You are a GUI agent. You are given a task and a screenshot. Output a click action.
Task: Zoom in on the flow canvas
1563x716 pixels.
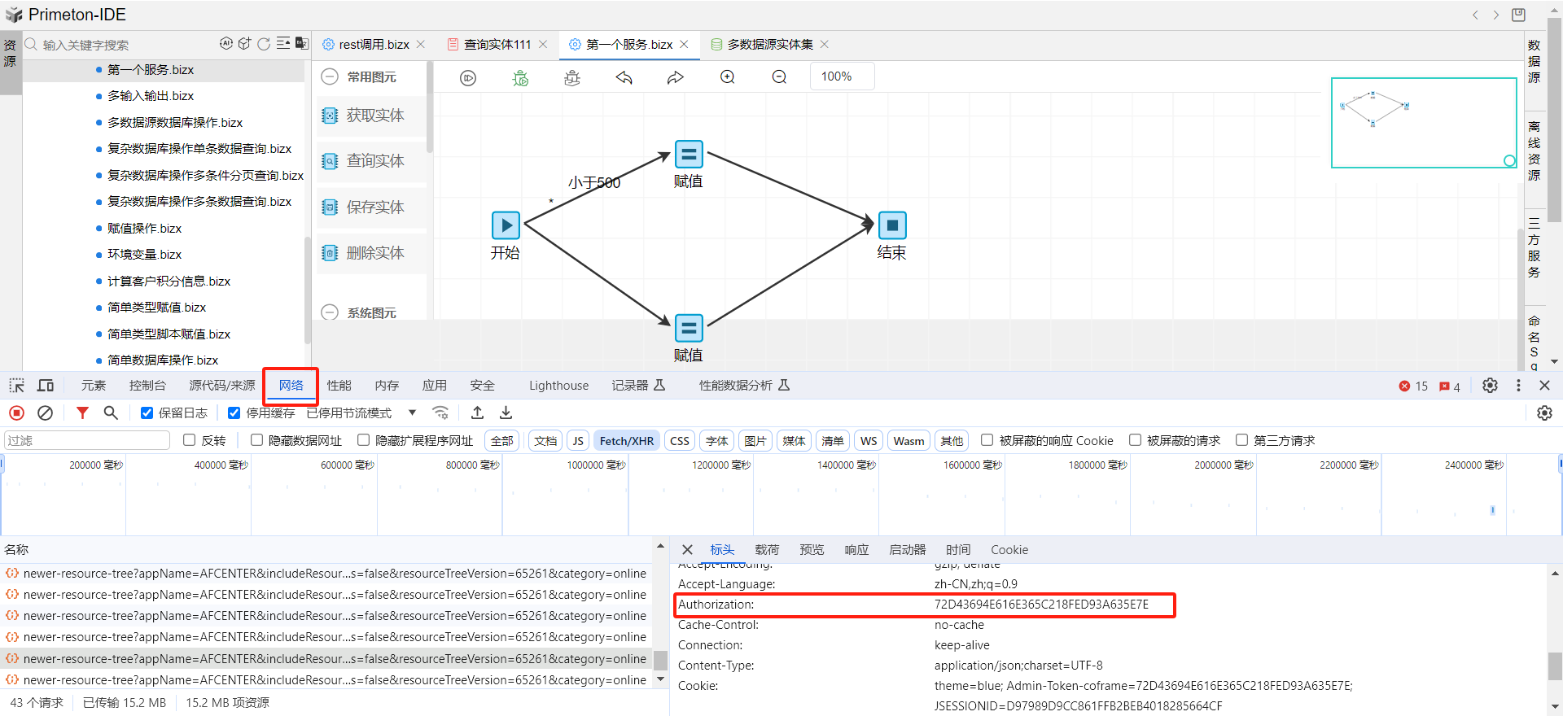tap(728, 77)
